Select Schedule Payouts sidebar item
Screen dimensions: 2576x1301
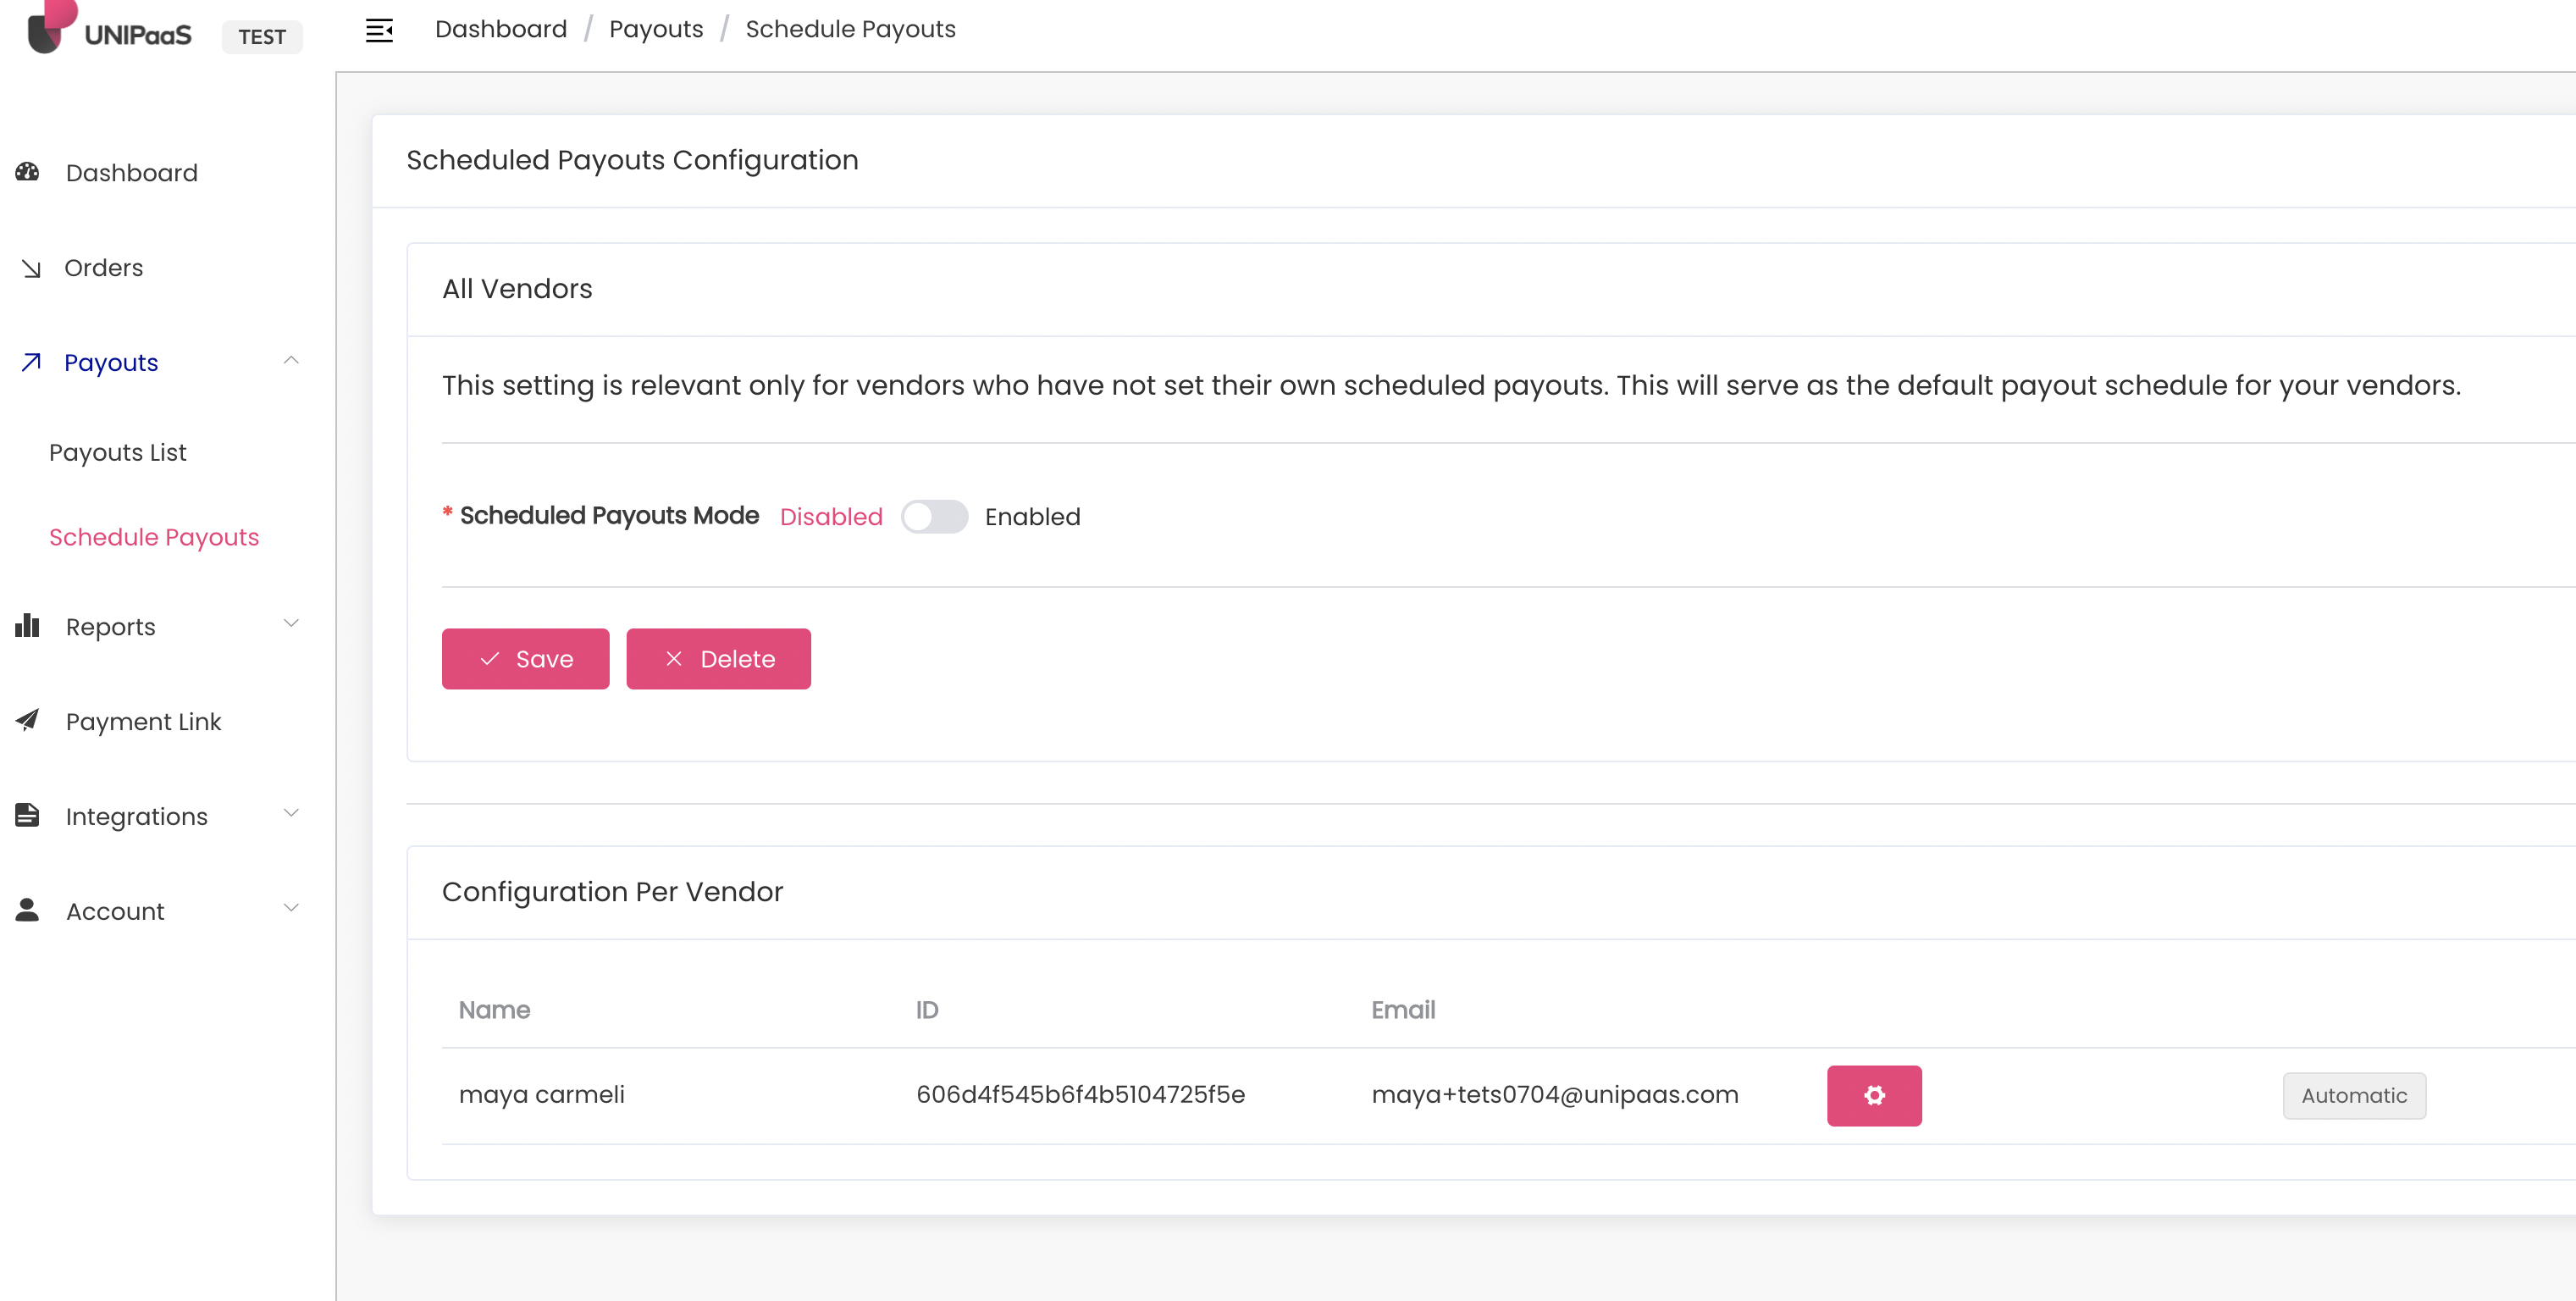(x=154, y=537)
